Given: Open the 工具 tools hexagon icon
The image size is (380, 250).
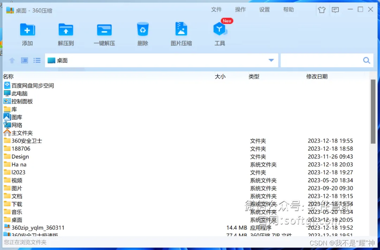Looking at the screenshot, I should tap(220, 29).
